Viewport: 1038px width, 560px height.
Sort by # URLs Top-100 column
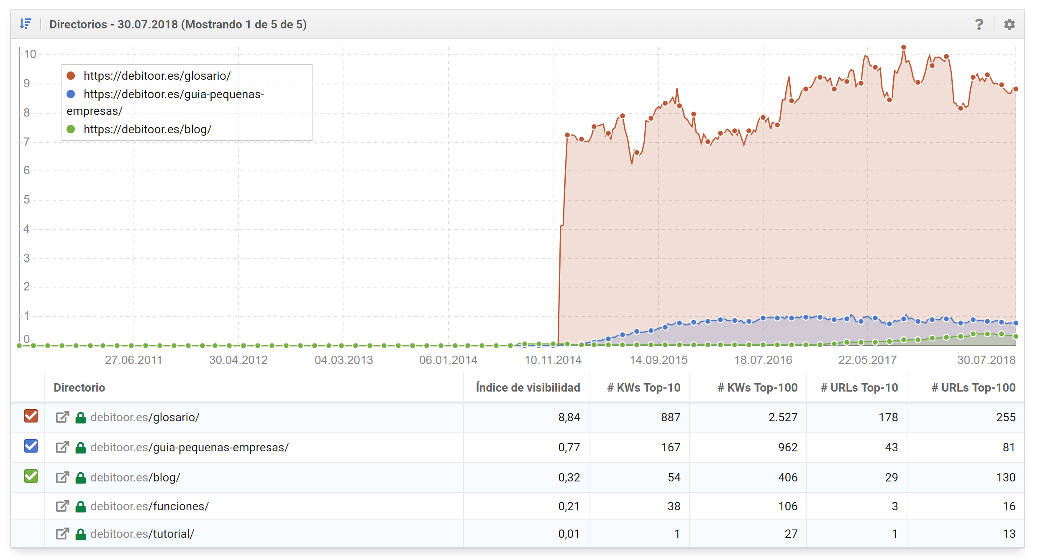pyautogui.click(x=973, y=387)
